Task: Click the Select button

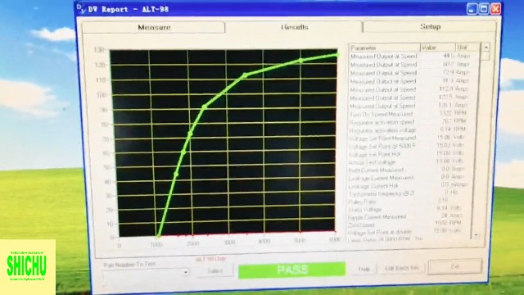Action: coord(215,270)
